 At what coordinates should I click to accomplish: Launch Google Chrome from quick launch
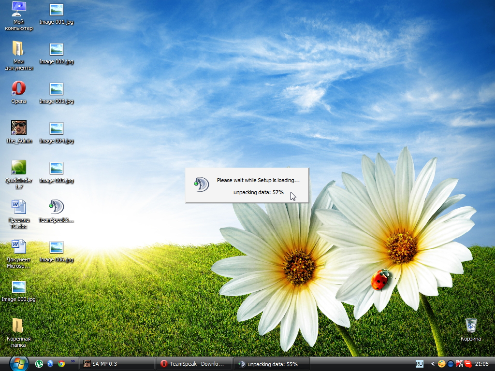point(61,364)
